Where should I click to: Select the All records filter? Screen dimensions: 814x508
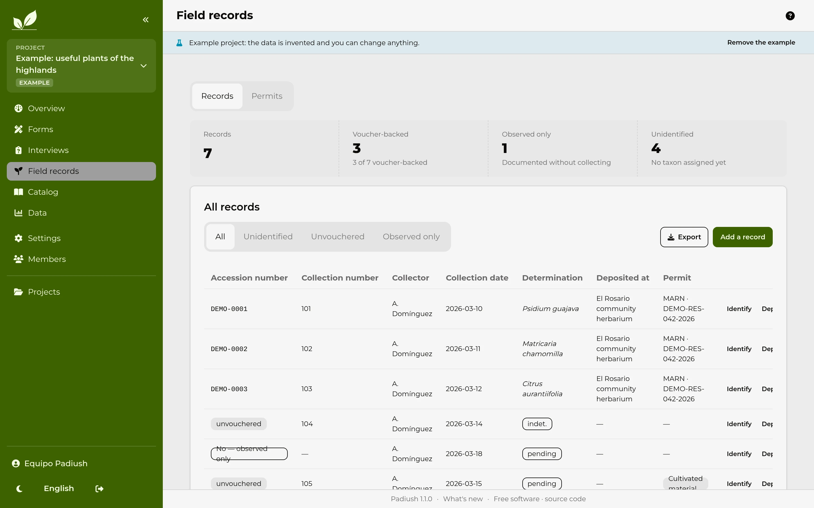[220, 237]
